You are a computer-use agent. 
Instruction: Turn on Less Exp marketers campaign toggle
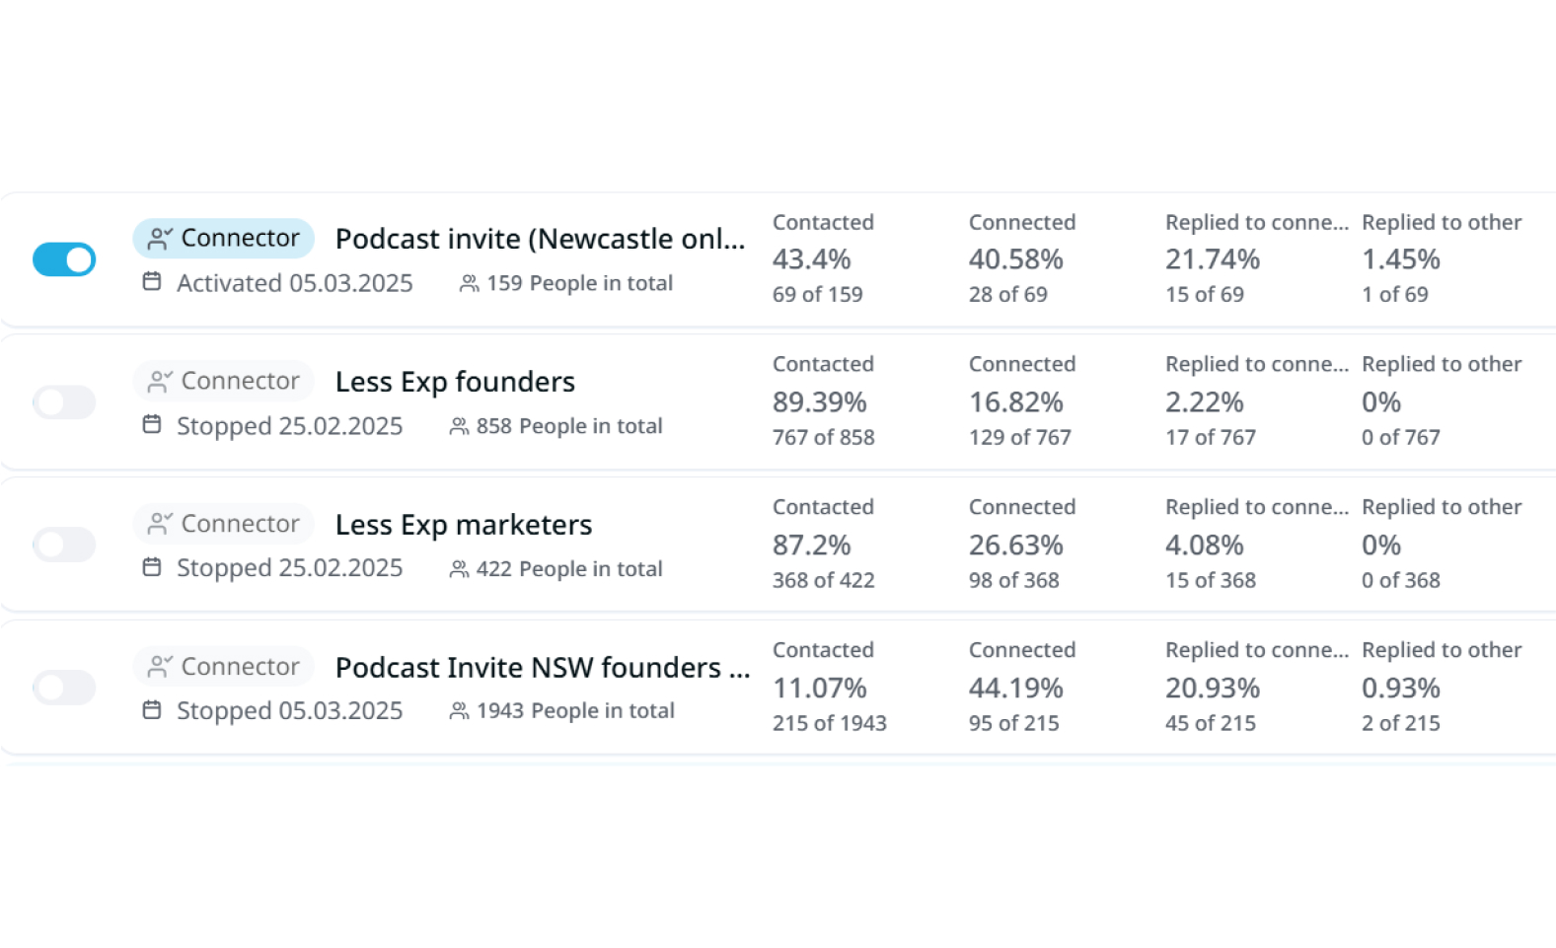(64, 545)
